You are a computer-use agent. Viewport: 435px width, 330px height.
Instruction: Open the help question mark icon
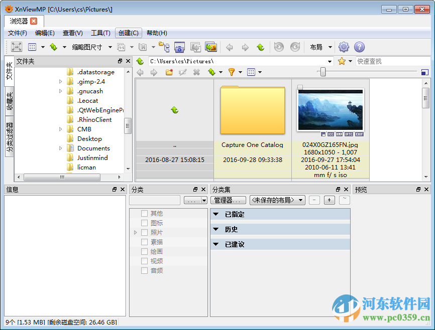click(x=360, y=47)
